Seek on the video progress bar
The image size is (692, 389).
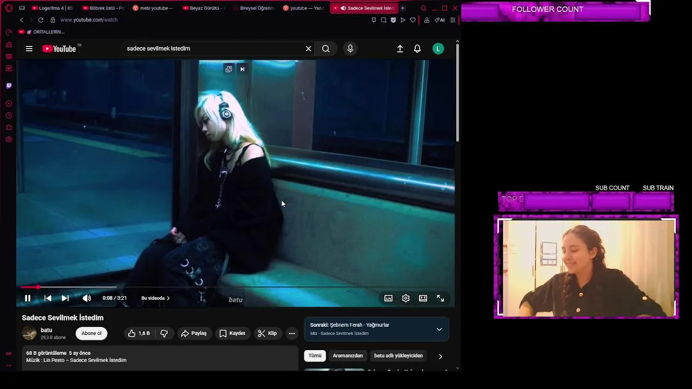(x=235, y=287)
